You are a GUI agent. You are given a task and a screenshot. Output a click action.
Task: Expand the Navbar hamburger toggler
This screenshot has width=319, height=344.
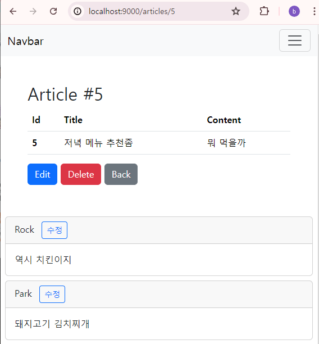295,40
